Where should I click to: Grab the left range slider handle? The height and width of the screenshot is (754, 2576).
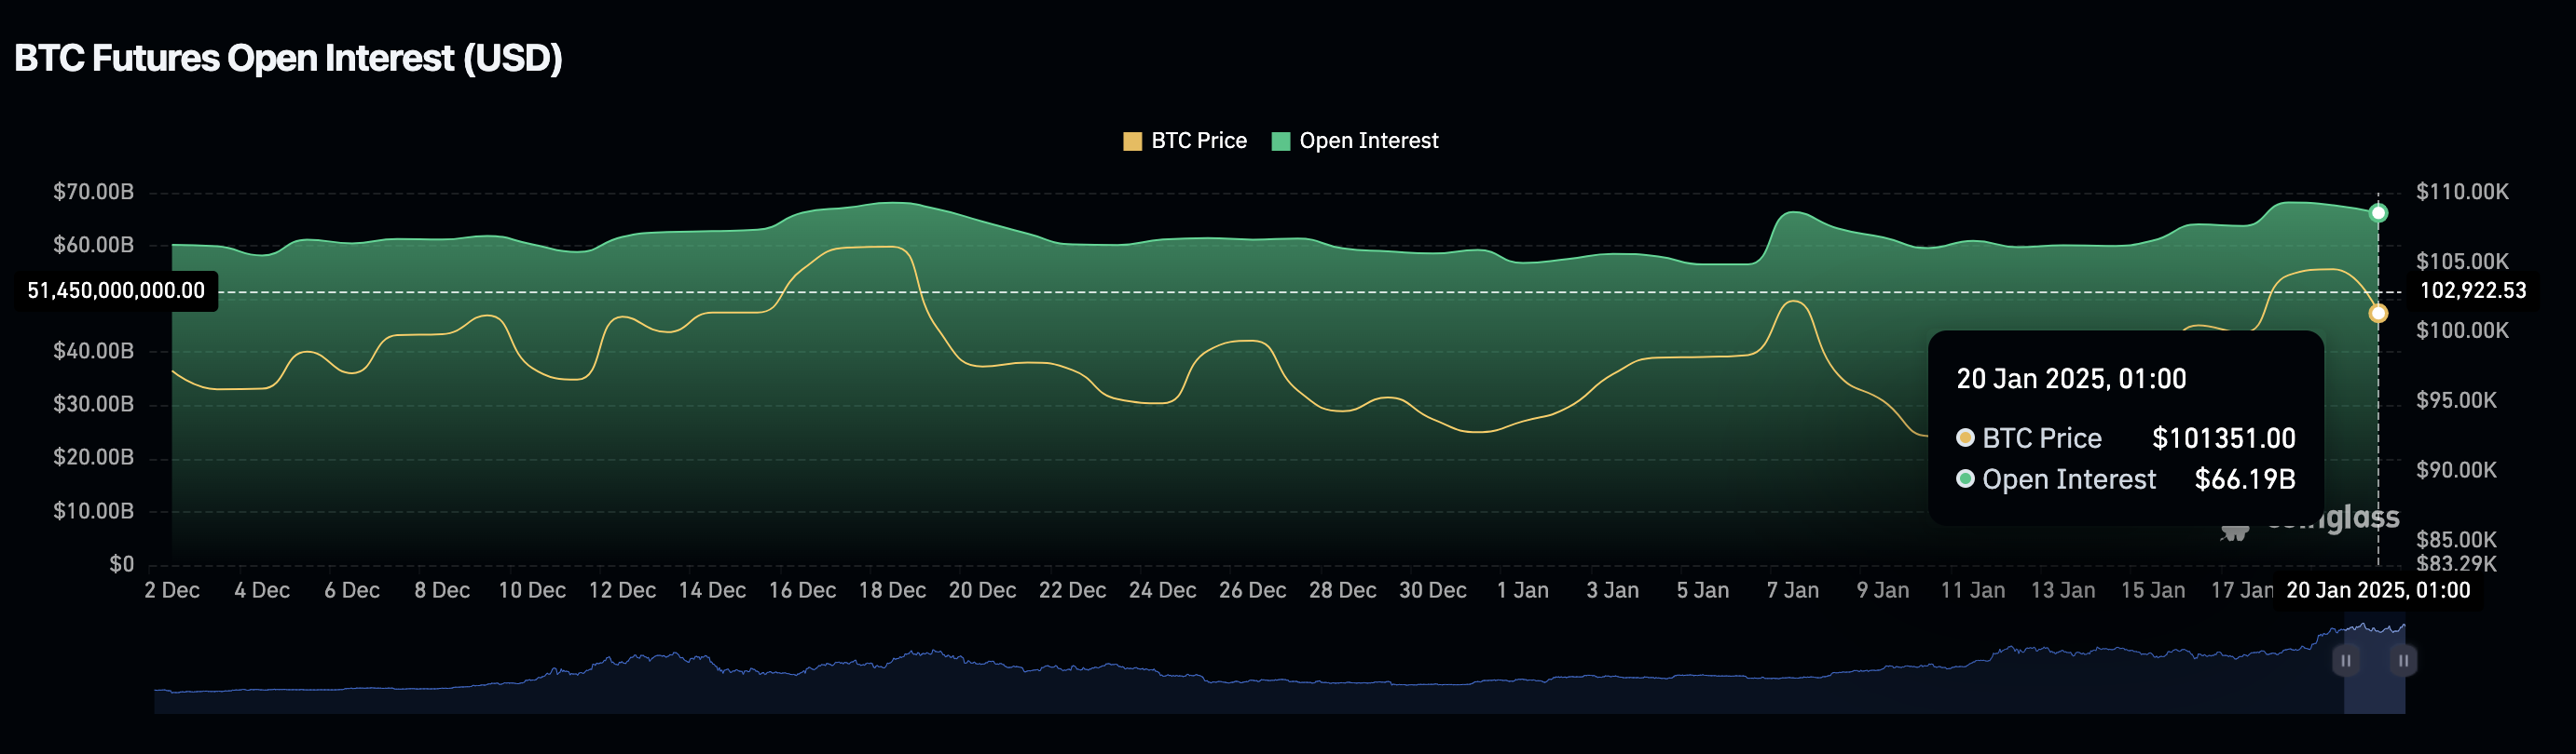tap(2345, 660)
